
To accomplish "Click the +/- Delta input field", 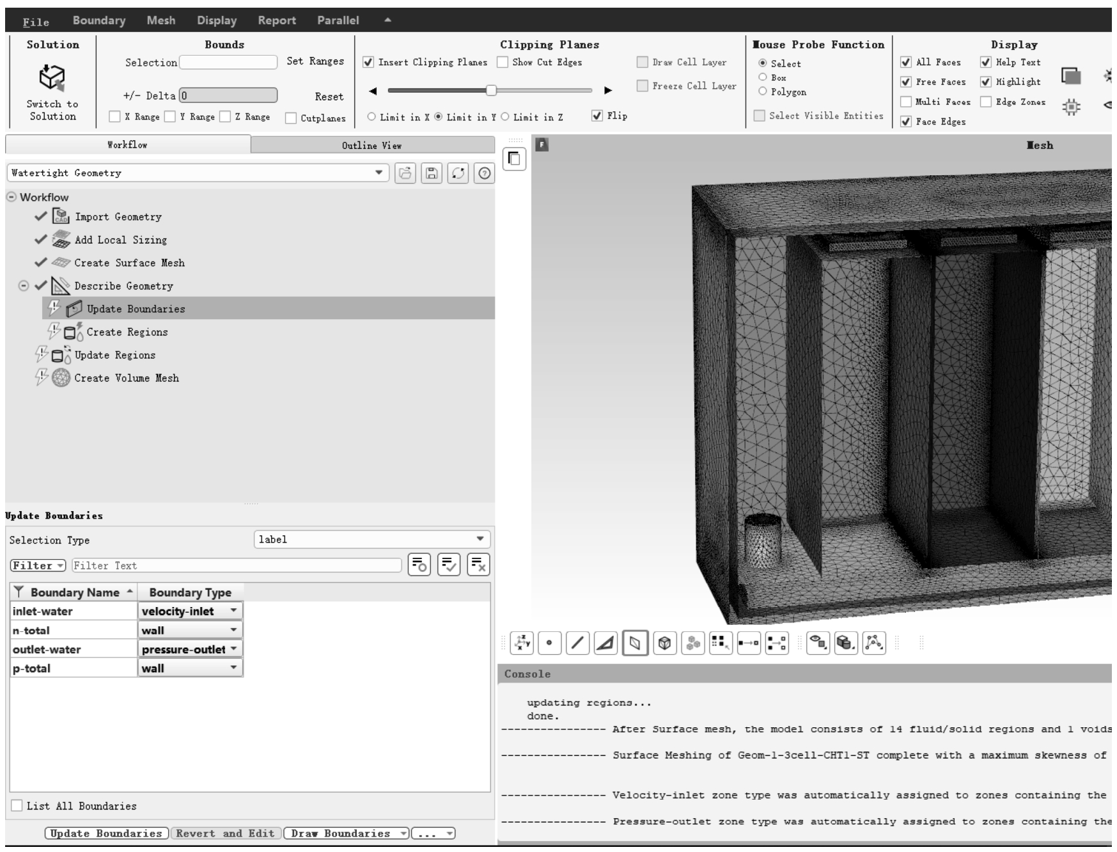I will click(228, 95).
